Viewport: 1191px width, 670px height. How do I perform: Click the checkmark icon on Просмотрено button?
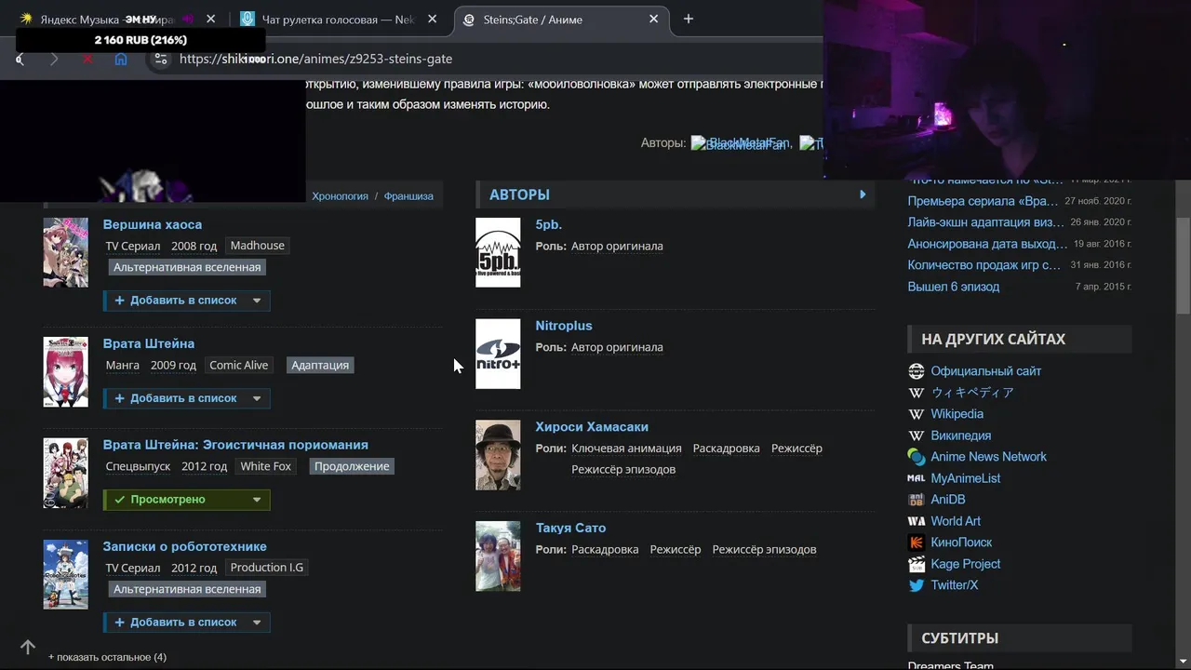pyautogui.click(x=119, y=500)
